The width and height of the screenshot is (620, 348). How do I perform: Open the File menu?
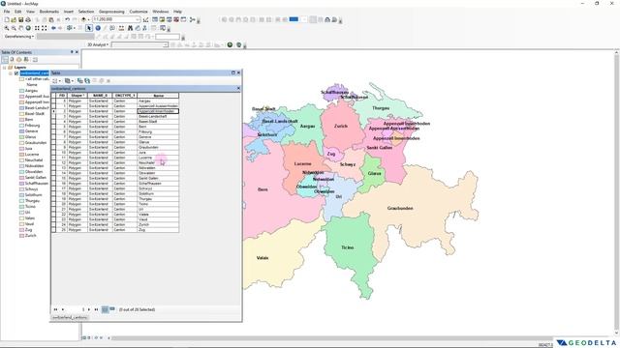[x=7, y=12]
